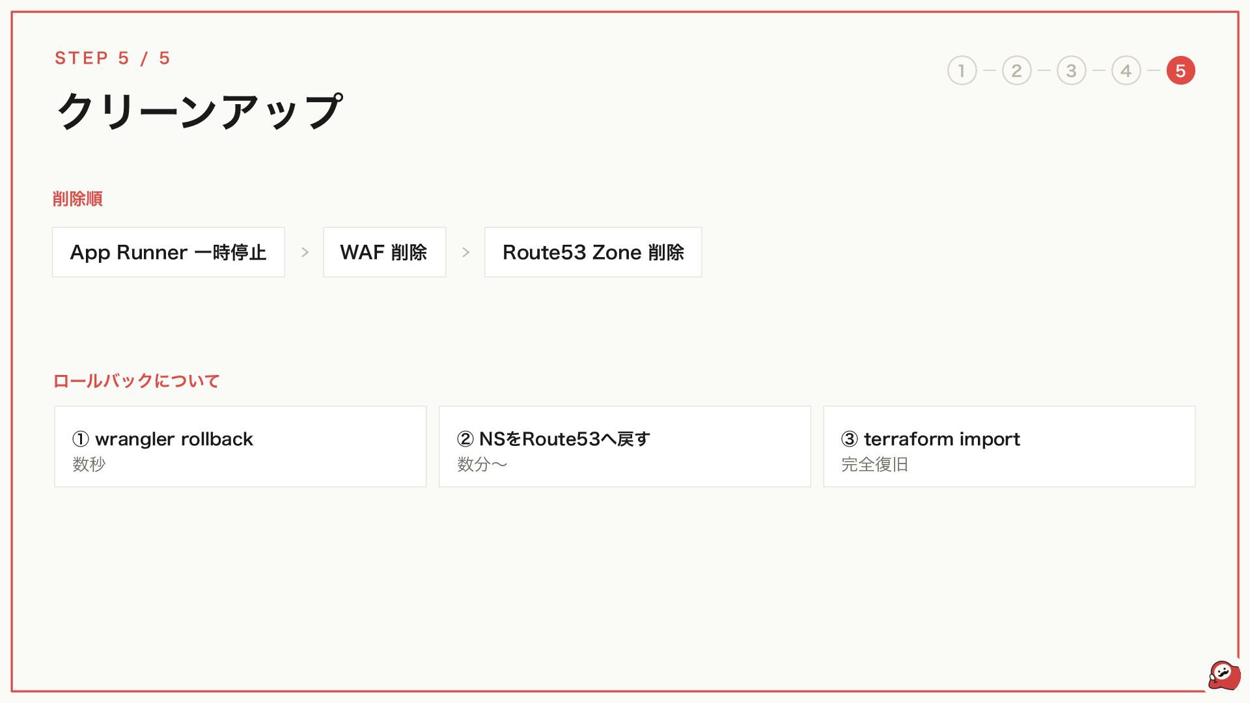Click the STEP 5 / 5 label

point(113,58)
